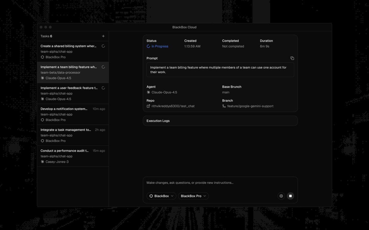Copy the prompt using the copy icon
369x230 pixels.
(x=292, y=58)
